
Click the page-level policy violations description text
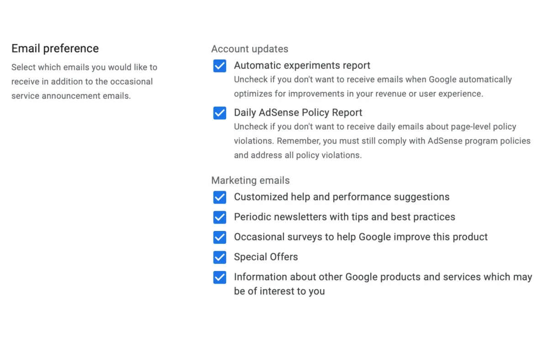point(382,141)
